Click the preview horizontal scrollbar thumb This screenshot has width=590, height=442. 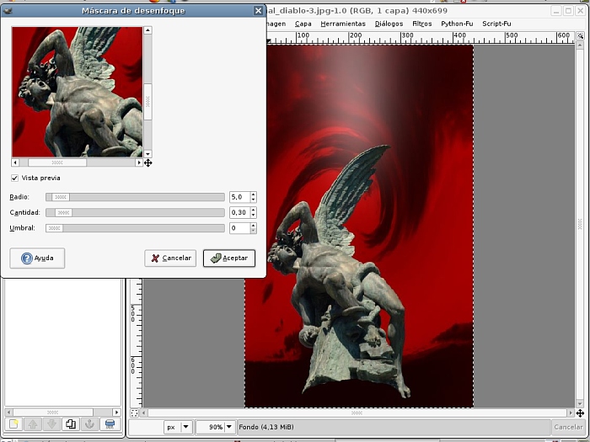(x=57, y=162)
